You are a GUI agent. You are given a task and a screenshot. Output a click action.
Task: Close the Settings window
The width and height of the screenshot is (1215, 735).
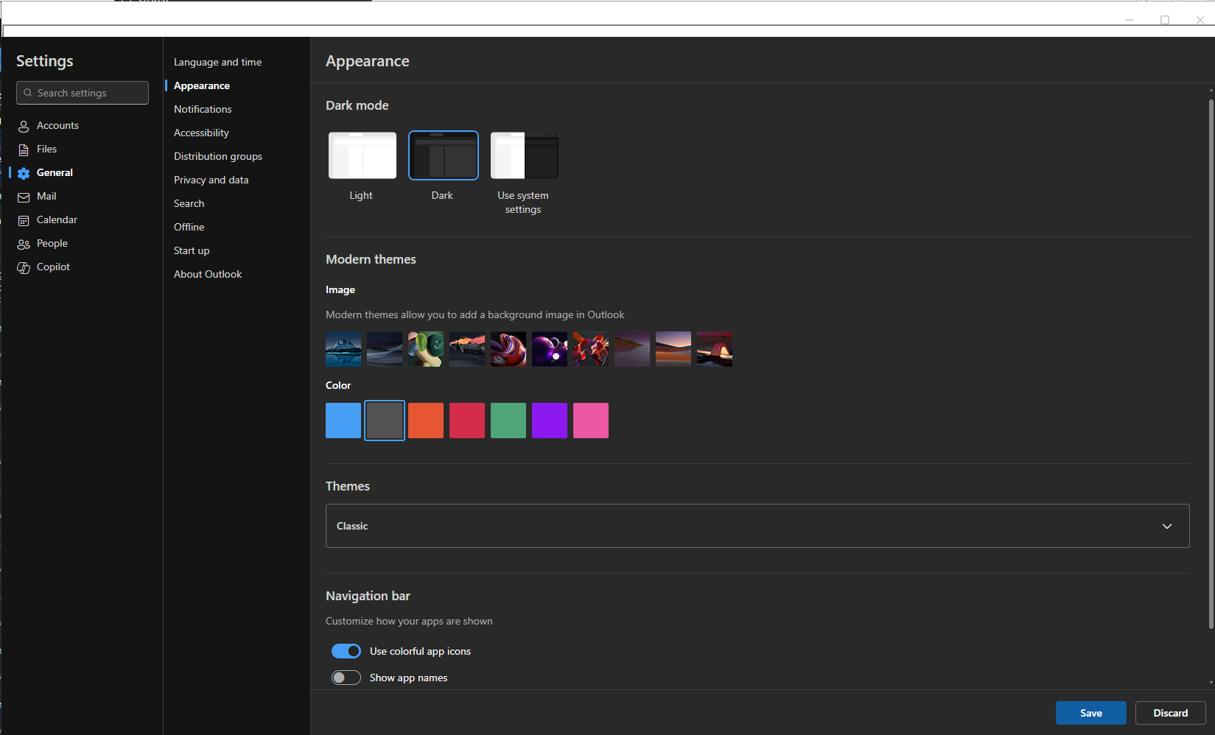coord(1200,20)
